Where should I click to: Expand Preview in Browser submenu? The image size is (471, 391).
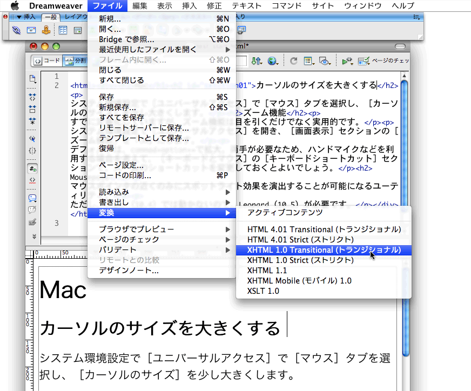pyautogui.click(x=228, y=230)
